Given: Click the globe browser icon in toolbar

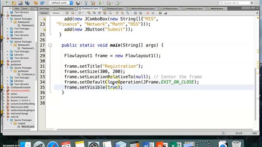Looking at the screenshot, I should pos(78,3).
